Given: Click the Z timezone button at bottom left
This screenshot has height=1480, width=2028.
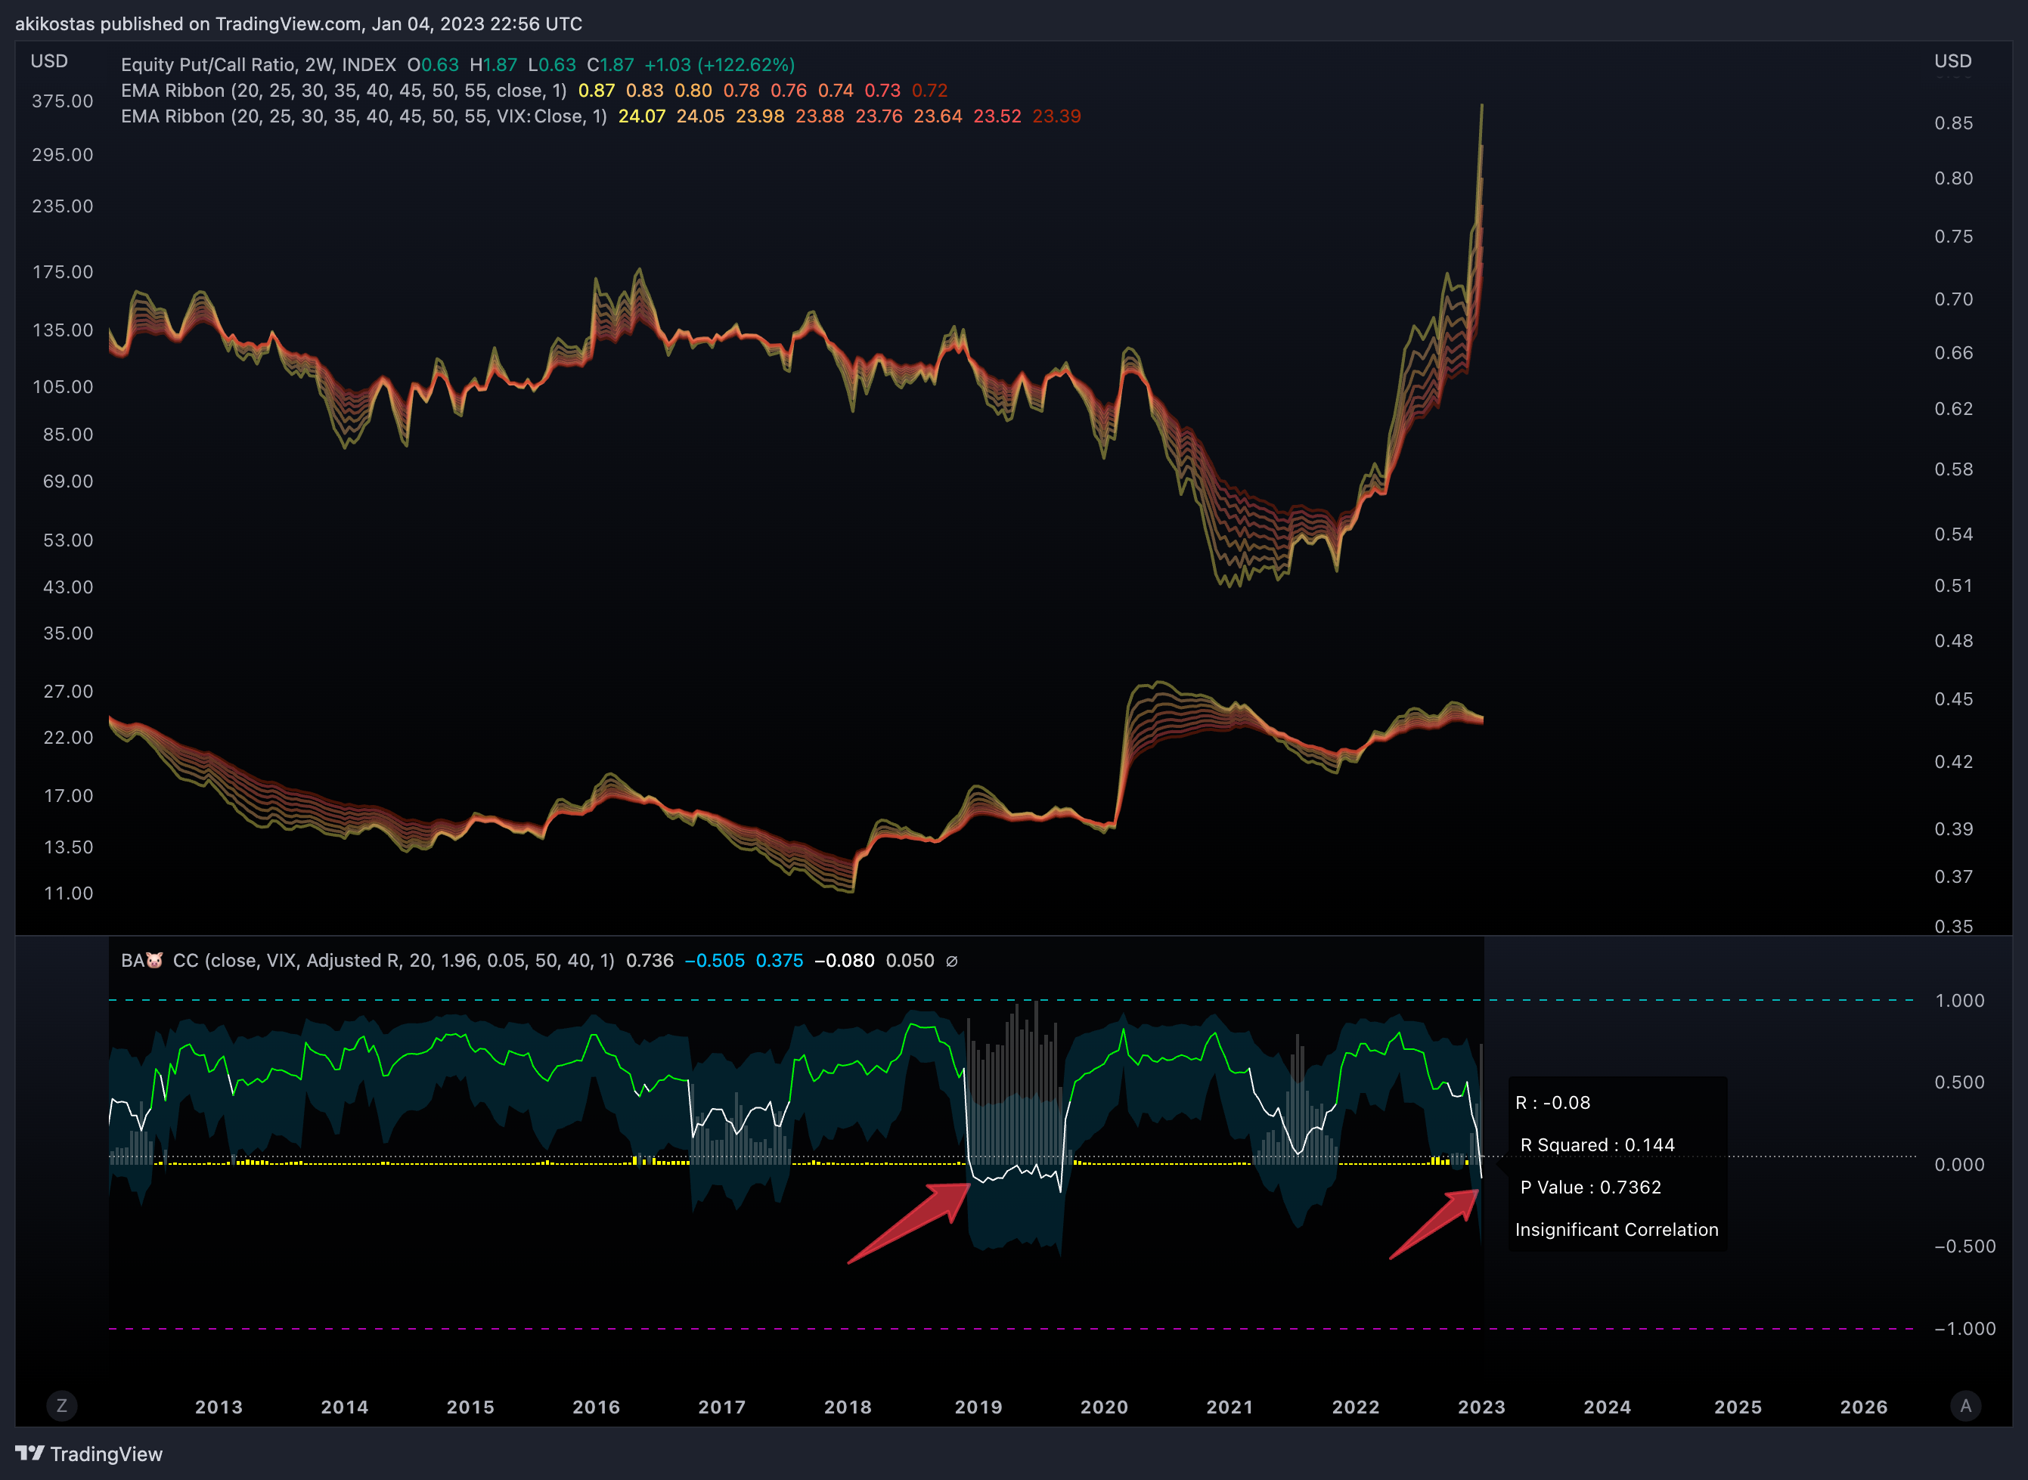Looking at the screenshot, I should point(62,1406).
